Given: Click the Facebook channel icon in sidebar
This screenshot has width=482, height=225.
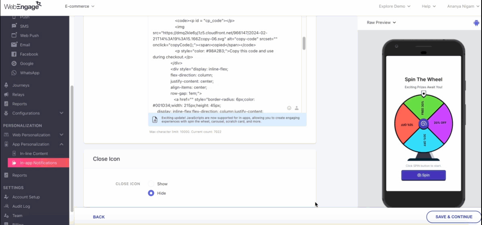Looking at the screenshot, I should (x=14, y=54).
